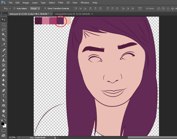
Task: Choose the Crop tool
Action: tap(4, 40)
